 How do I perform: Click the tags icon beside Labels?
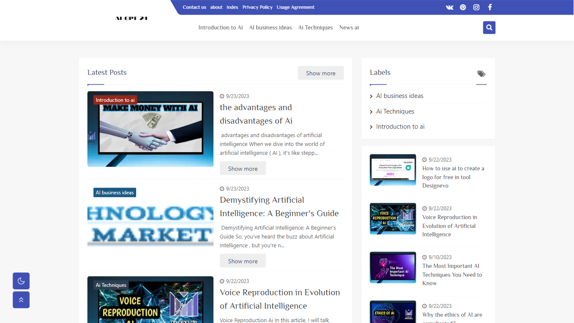481,74
